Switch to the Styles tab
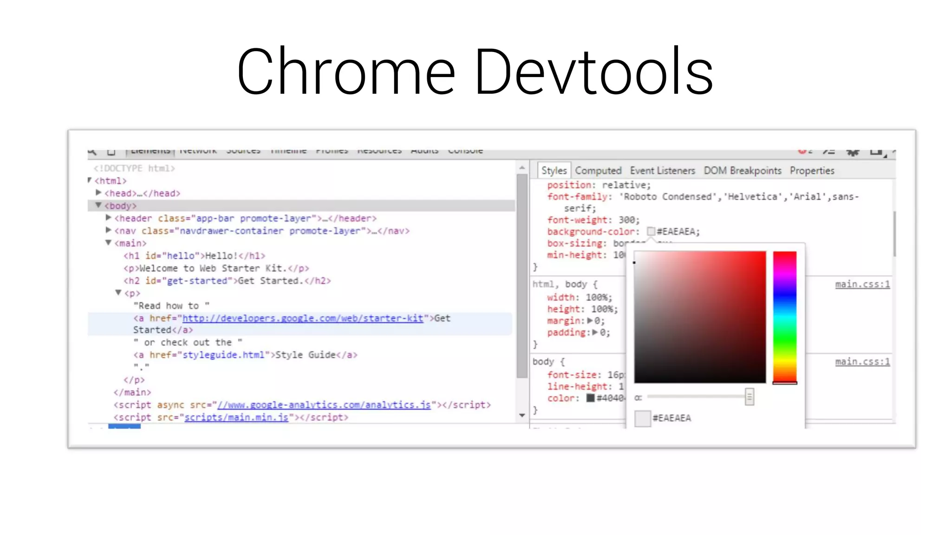The height and width of the screenshot is (535, 951). 554,170
